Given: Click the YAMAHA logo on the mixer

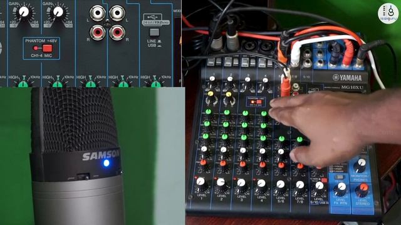Looking at the screenshot, I should pos(347,77).
